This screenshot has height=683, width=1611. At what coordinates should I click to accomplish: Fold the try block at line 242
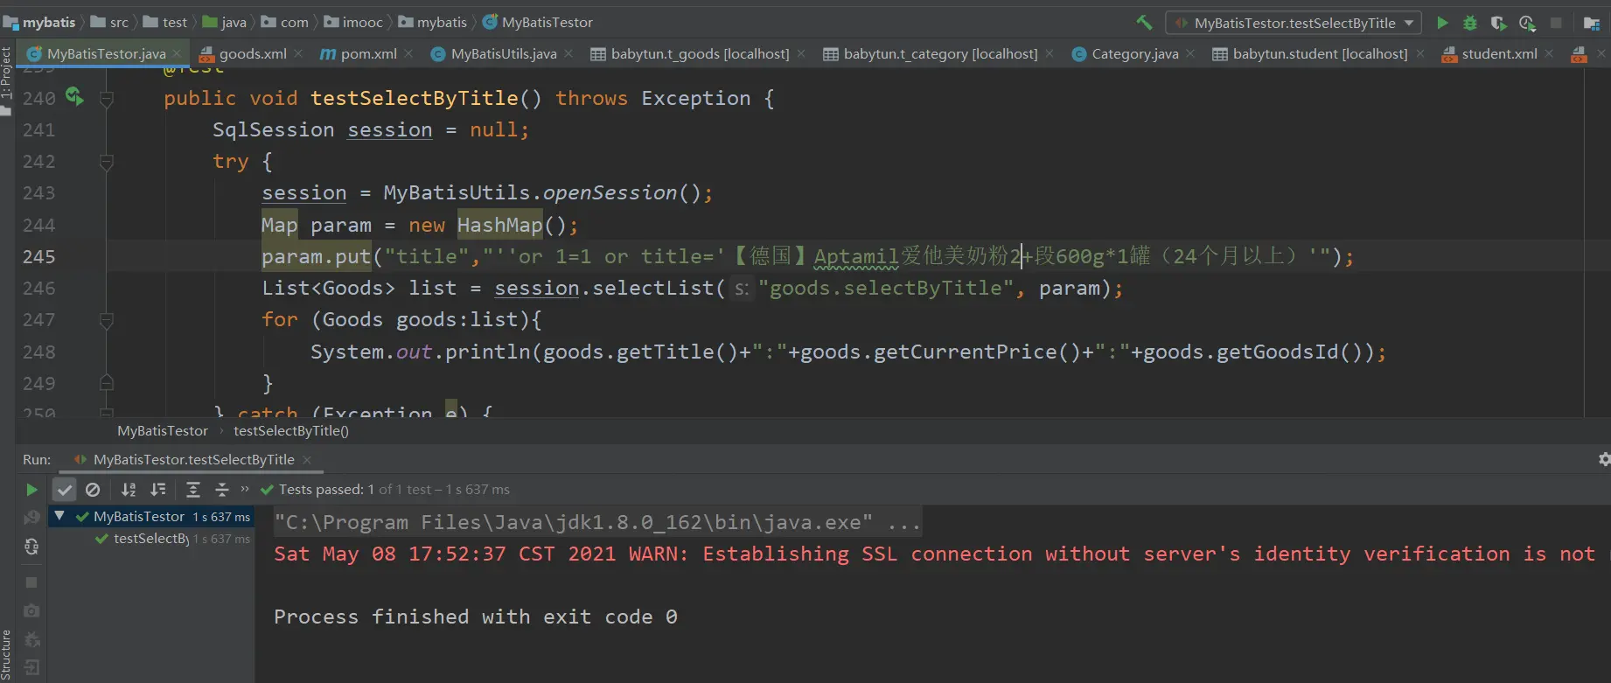pos(107,162)
